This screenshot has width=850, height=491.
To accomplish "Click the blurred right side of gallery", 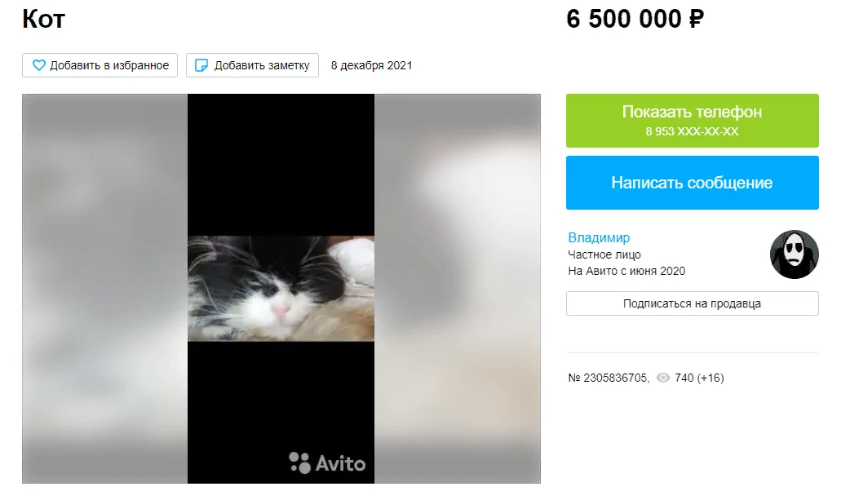I will coord(458,288).
